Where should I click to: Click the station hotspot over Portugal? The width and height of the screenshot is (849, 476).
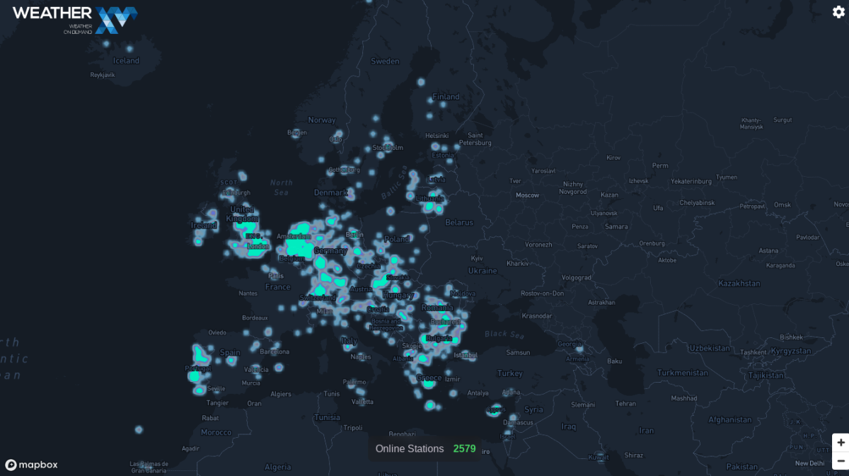click(x=195, y=376)
